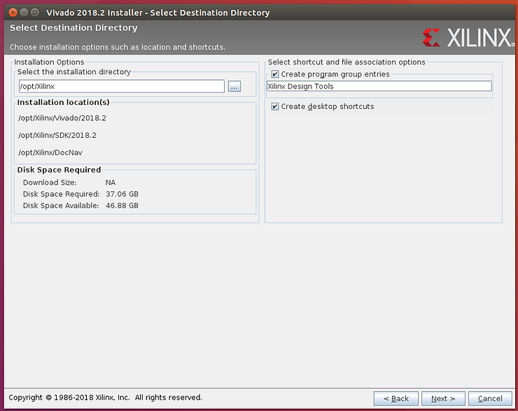Click the Select shortcut and file association options label
The height and width of the screenshot is (411, 518).
pyautogui.click(x=346, y=62)
